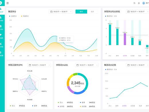Click calendar icon in 学院学分均分排名 date picker
This screenshot has width=149, height=112.
point(128,12)
